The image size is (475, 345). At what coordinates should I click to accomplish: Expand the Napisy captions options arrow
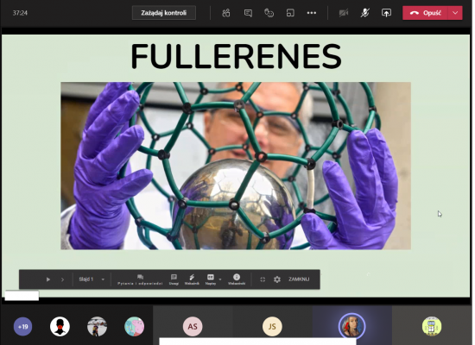pos(220,279)
